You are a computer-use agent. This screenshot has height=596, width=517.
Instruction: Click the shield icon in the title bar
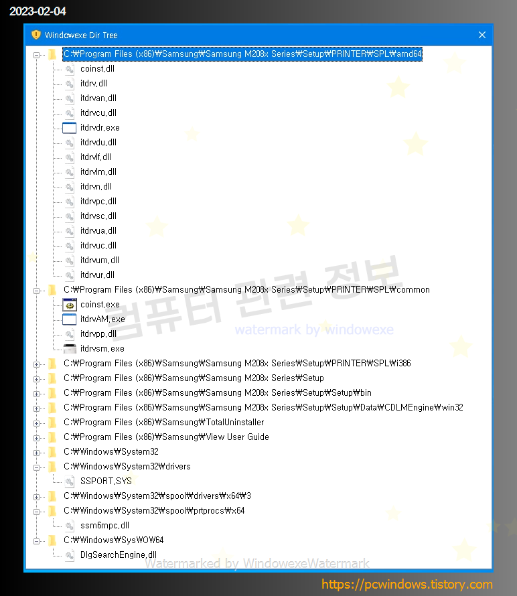[x=35, y=35]
